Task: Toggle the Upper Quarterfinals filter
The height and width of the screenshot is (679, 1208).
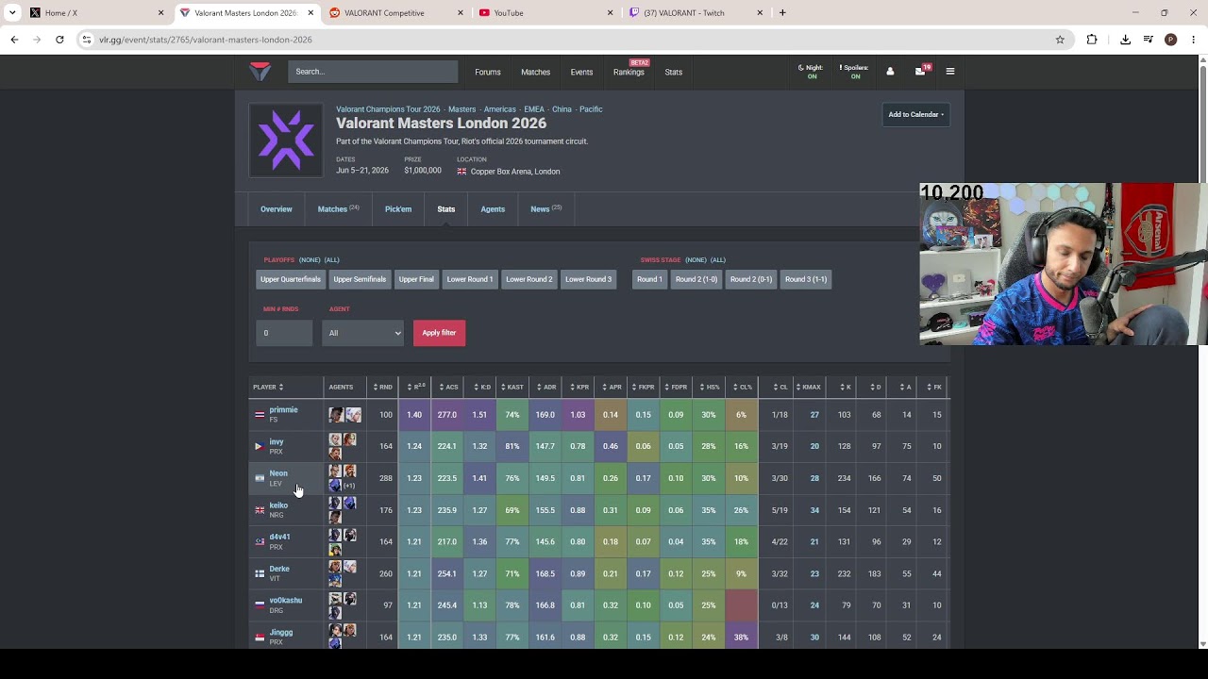Action: tap(291, 279)
